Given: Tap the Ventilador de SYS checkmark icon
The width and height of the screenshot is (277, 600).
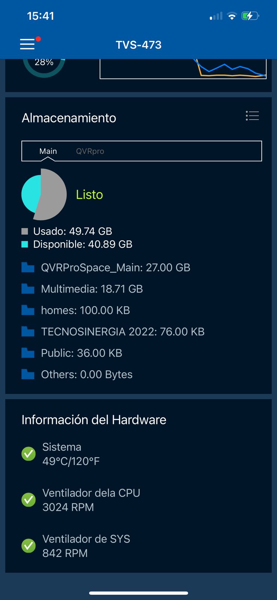Looking at the screenshot, I should (28, 546).
